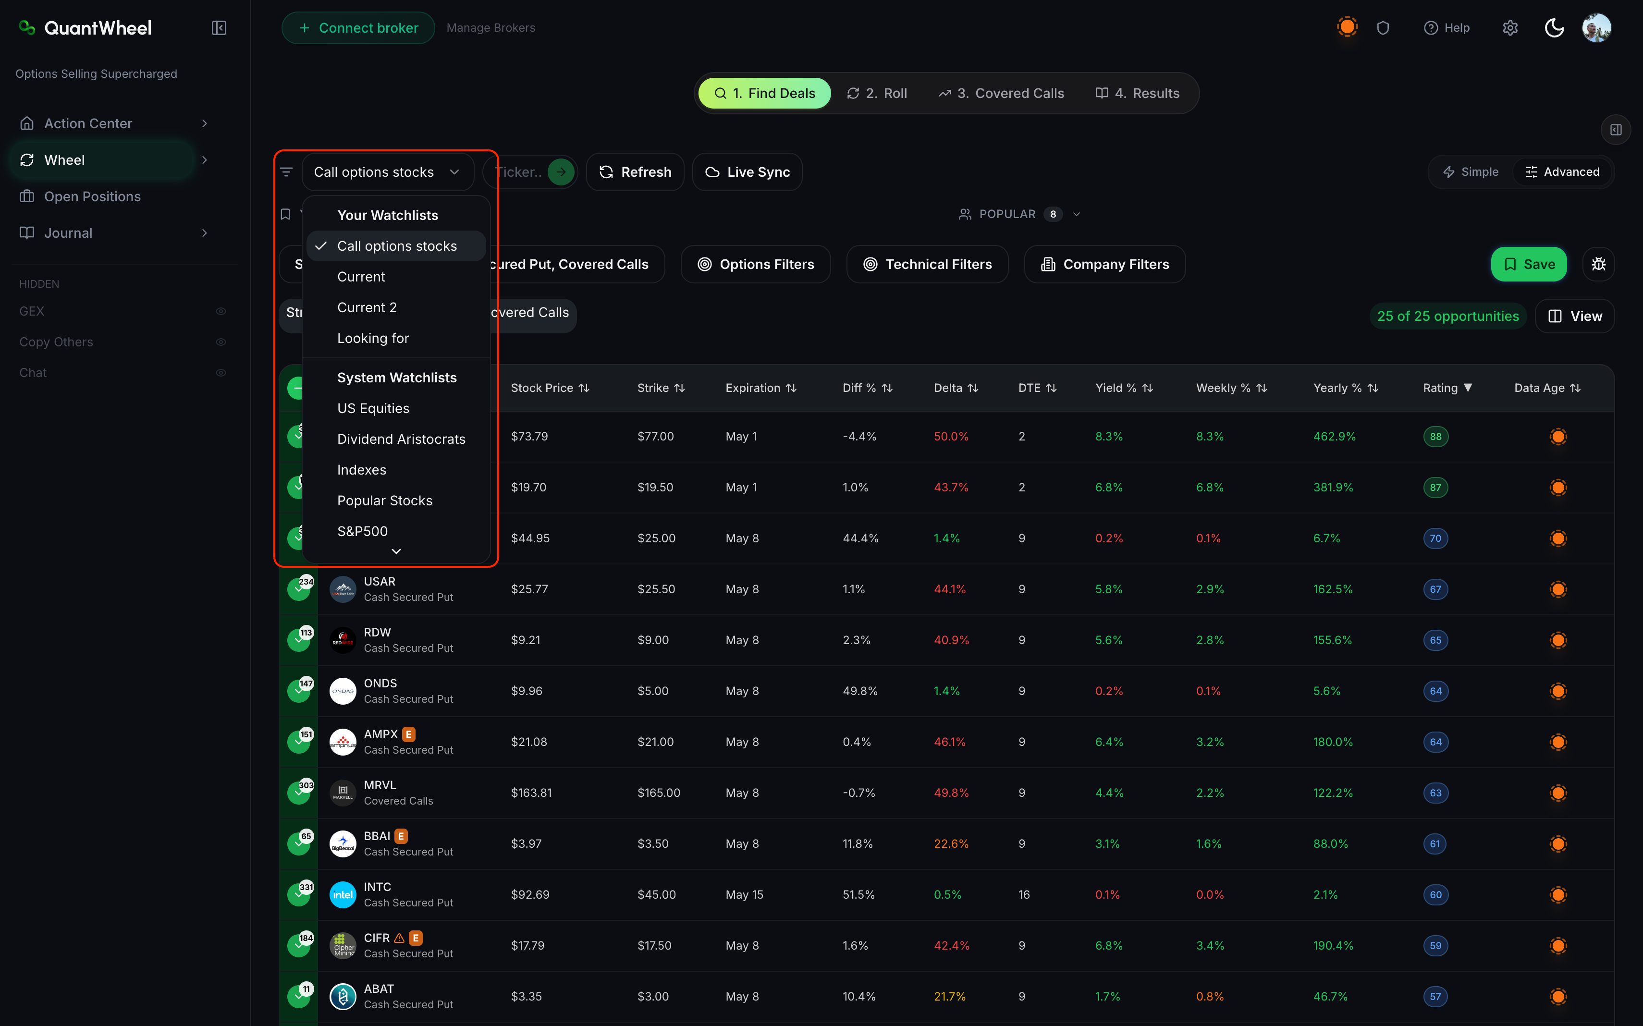Switch to 3. Covered Calls tab
The image size is (1643, 1026).
click(1001, 93)
